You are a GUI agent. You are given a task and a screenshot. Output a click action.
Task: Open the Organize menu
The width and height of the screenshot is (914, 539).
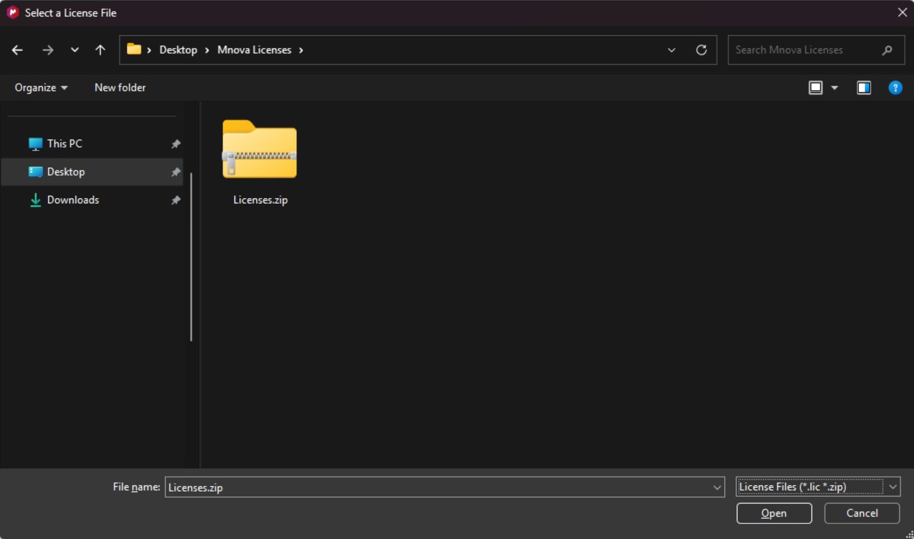pyautogui.click(x=41, y=88)
